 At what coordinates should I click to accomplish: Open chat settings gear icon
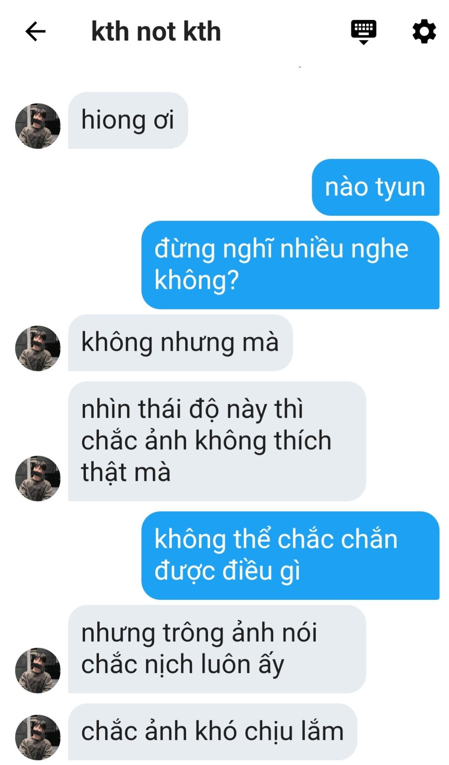click(424, 32)
